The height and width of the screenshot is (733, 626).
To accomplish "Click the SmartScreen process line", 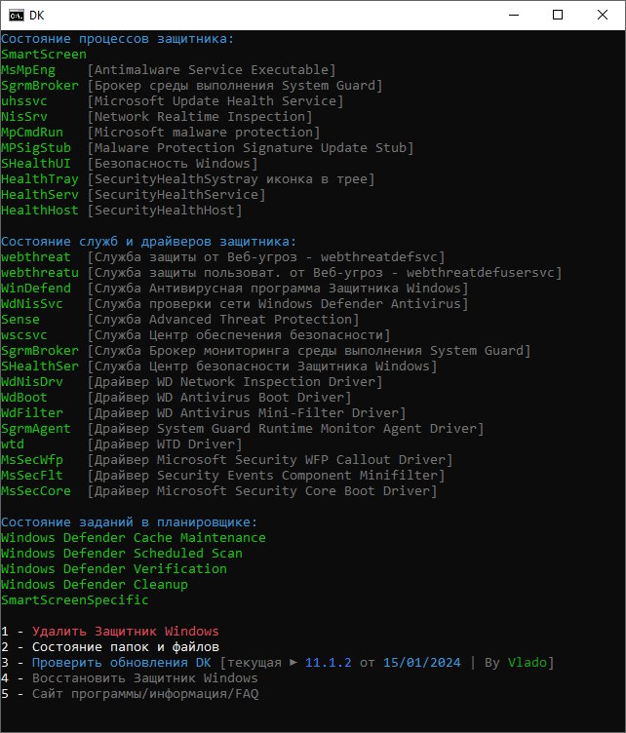I will pos(44,55).
